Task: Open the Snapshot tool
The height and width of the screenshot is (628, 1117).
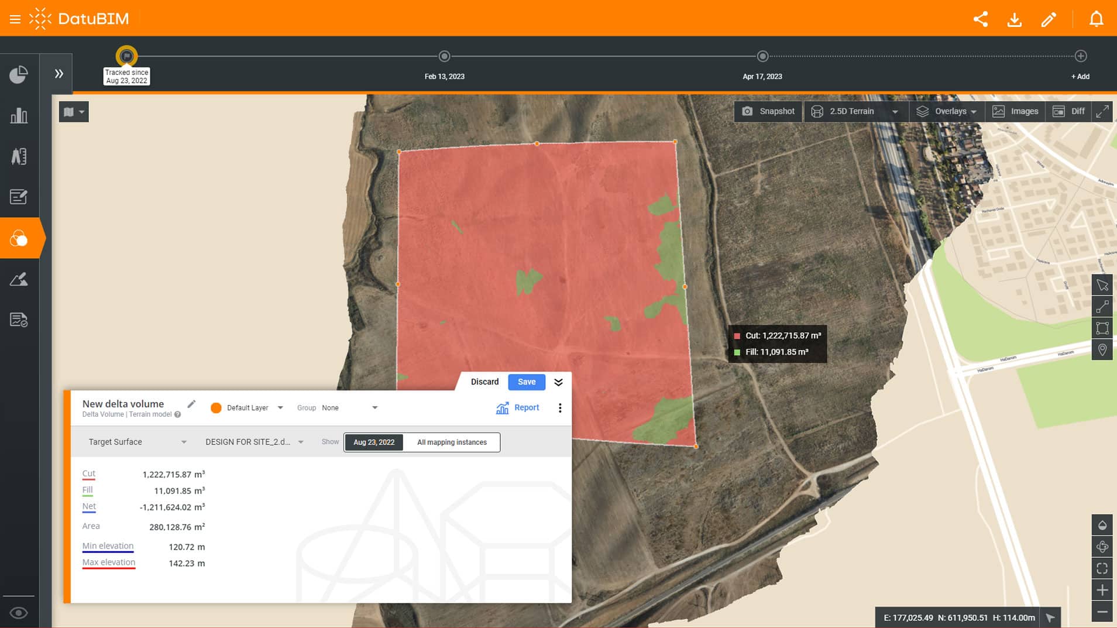Action: click(x=768, y=111)
